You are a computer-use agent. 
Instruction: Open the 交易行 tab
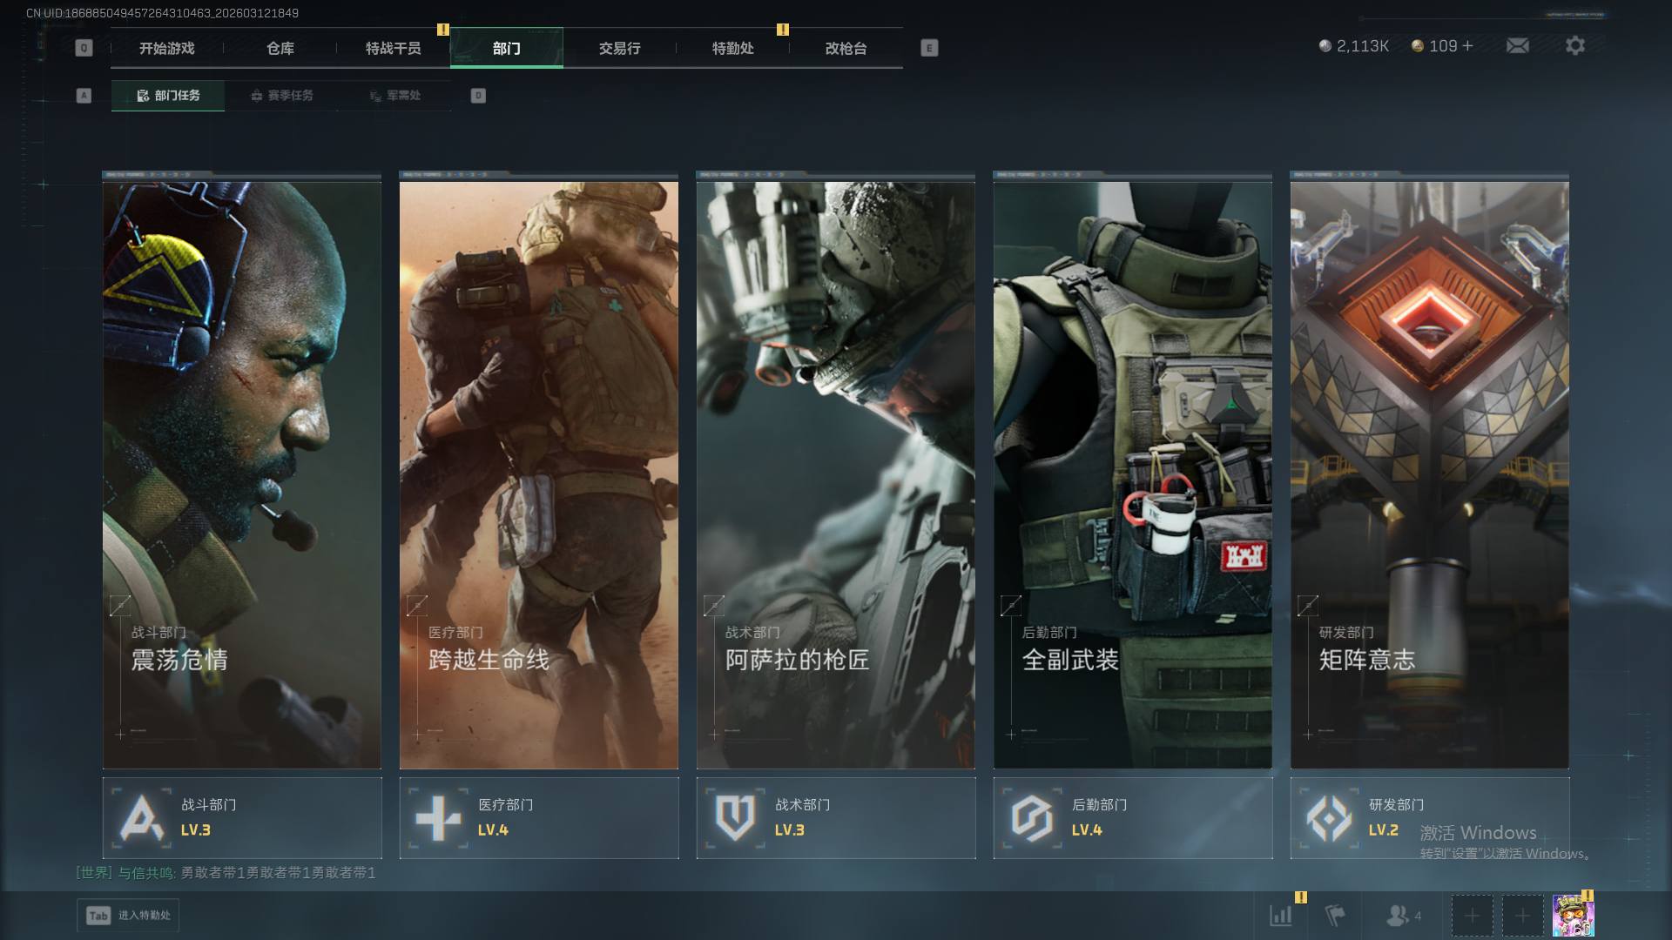(x=619, y=48)
